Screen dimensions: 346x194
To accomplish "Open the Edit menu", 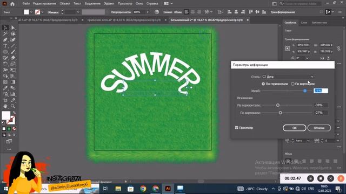I will click(44, 4).
